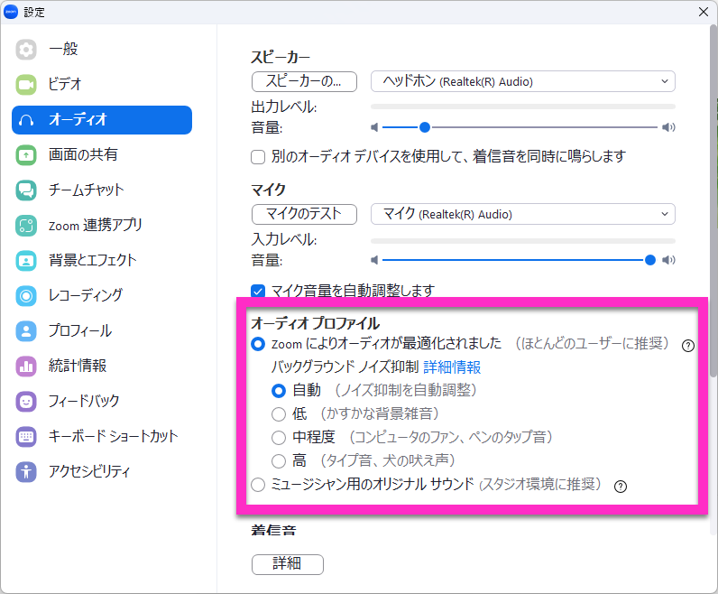Select ミュージシャン用のオリジナル サウンド radio
This screenshot has height=594, width=718.
258,485
